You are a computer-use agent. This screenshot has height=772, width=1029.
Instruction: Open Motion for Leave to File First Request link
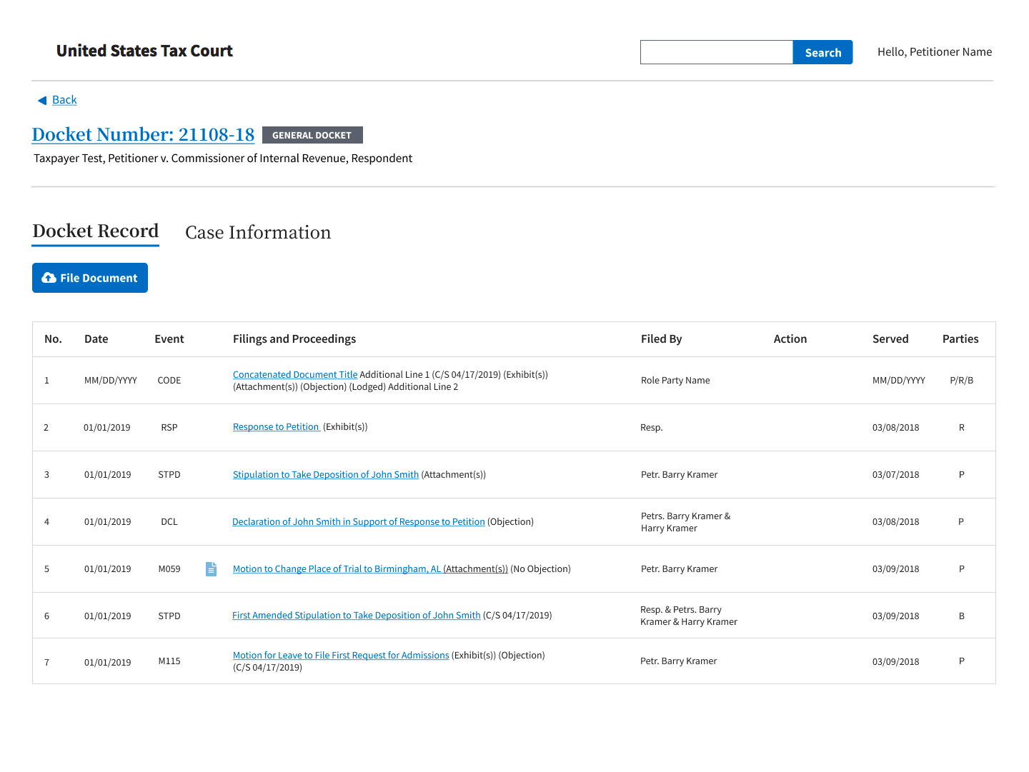click(341, 656)
